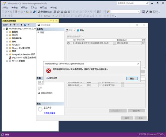Select the 管理 folder in Object Explorer
This screenshot has width=166, height=137.
14,51
